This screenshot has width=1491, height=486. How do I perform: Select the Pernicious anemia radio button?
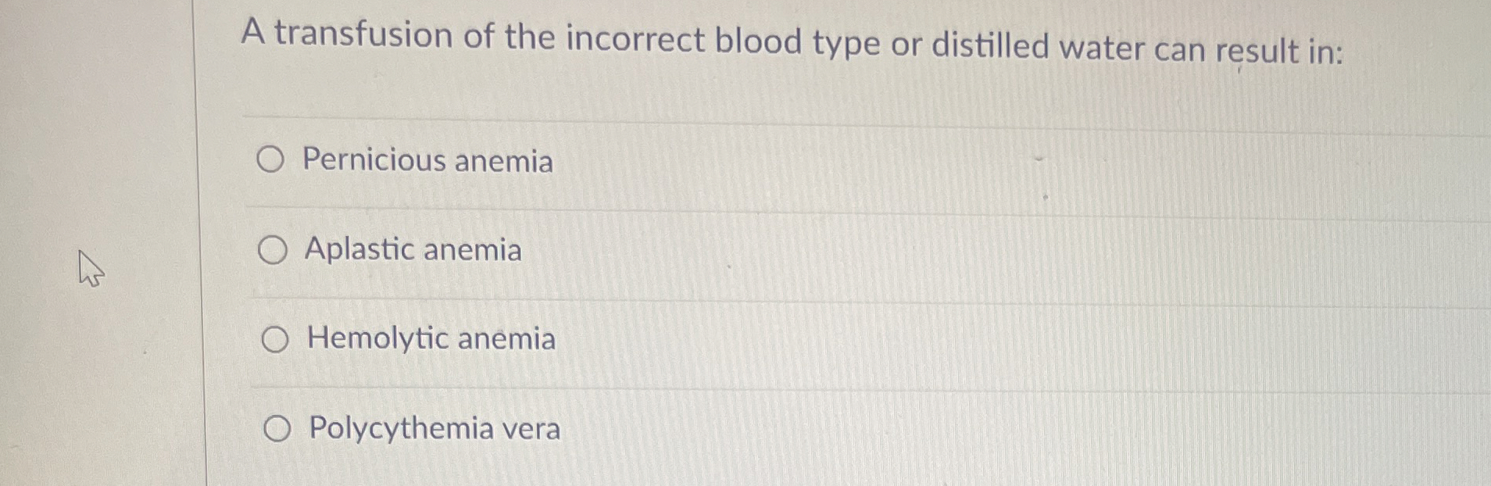tap(272, 160)
